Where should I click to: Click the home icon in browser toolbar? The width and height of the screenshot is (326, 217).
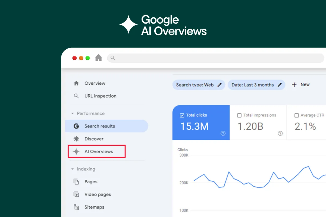tap(98, 58)
